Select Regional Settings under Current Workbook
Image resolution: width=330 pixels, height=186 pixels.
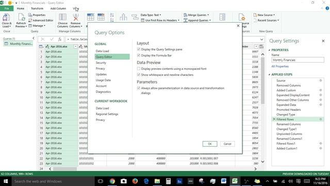coord(107,114)
